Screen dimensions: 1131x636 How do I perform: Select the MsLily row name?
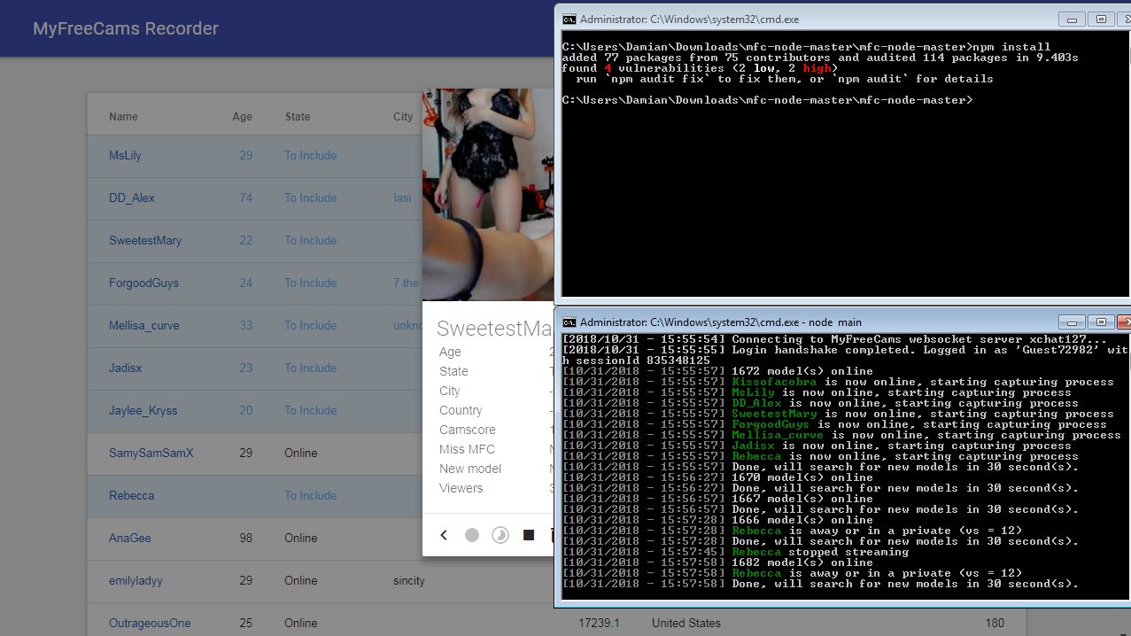[125, 155]
